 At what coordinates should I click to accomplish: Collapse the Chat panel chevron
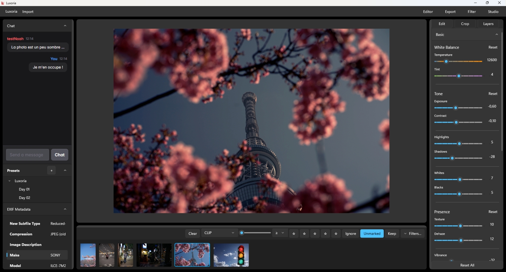(65, 26)
